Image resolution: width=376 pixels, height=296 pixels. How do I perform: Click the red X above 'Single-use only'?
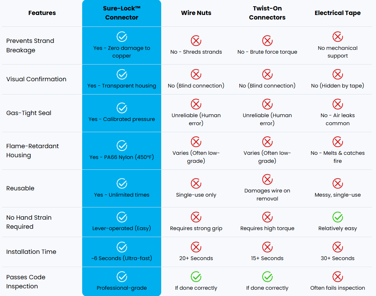pos(196,184)
